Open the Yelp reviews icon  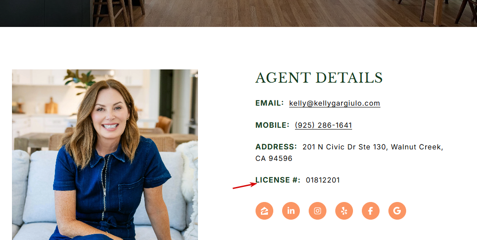coord(344,210)
